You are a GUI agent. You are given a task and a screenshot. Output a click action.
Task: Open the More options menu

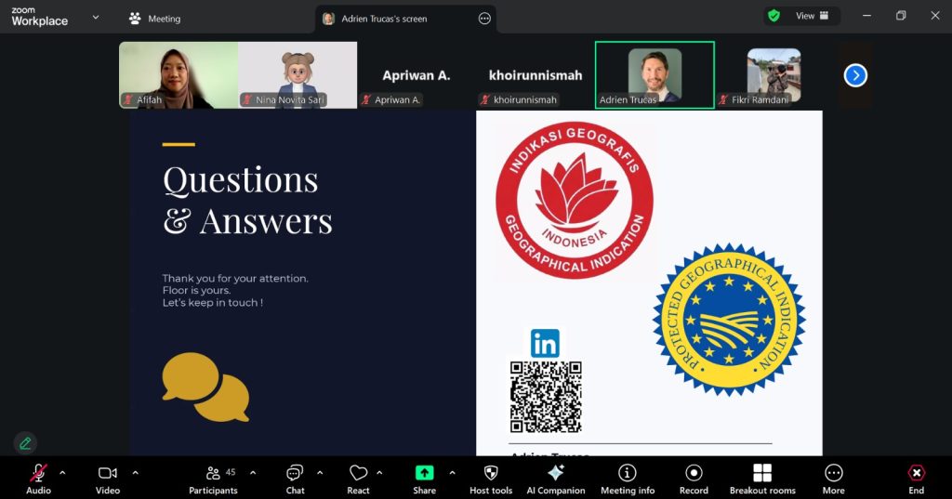point(833,478)
